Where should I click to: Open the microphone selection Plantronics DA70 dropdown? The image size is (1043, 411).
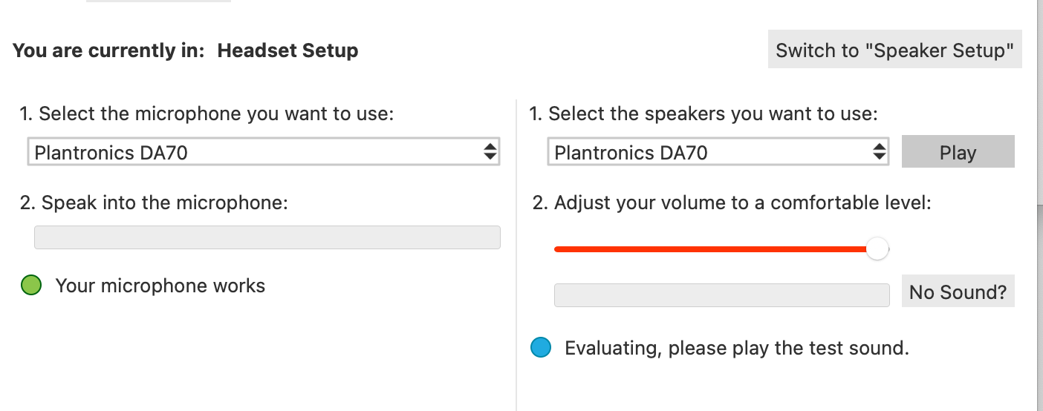tap(264, 152)
